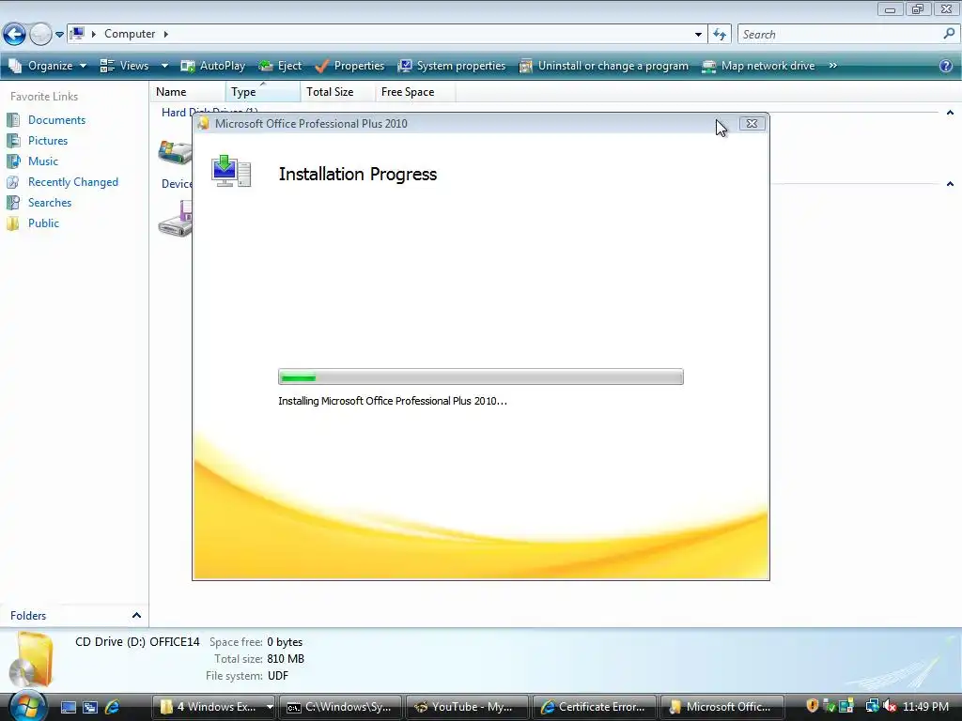The image size is (962, 721).
Task: Click Switch between windows quick launch icon
Action: (90, 707)
